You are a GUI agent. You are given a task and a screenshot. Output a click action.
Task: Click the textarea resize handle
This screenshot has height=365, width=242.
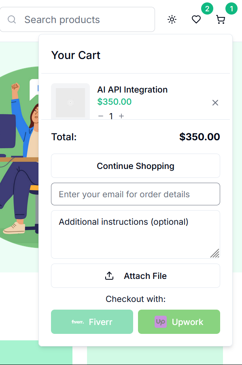pos(215,253)
